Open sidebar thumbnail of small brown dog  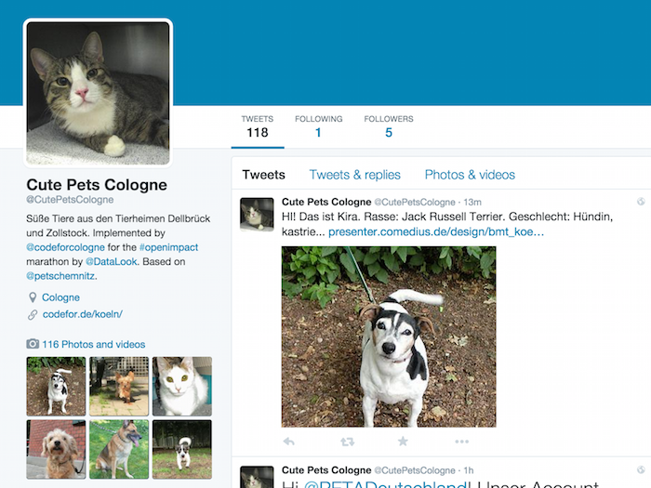(x=119, y=387)
